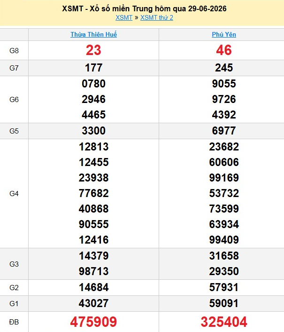
Task: Select G6 number 4465
Action: 93,115
